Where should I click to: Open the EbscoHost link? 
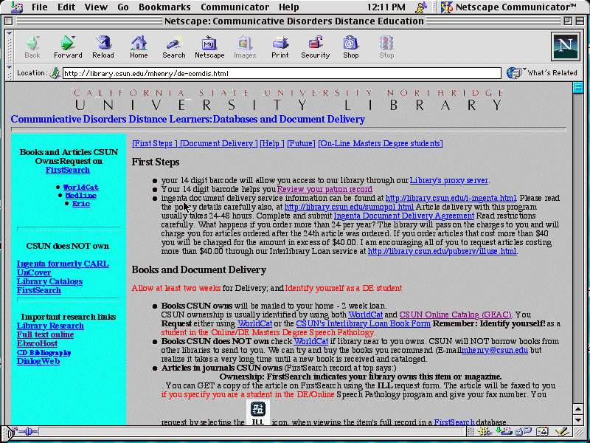pos(38,343)
